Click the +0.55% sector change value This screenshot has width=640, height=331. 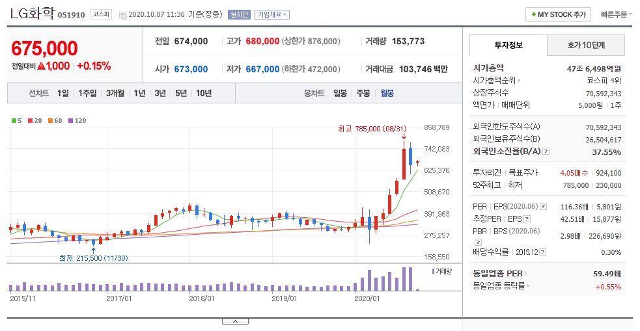point(608,287)
